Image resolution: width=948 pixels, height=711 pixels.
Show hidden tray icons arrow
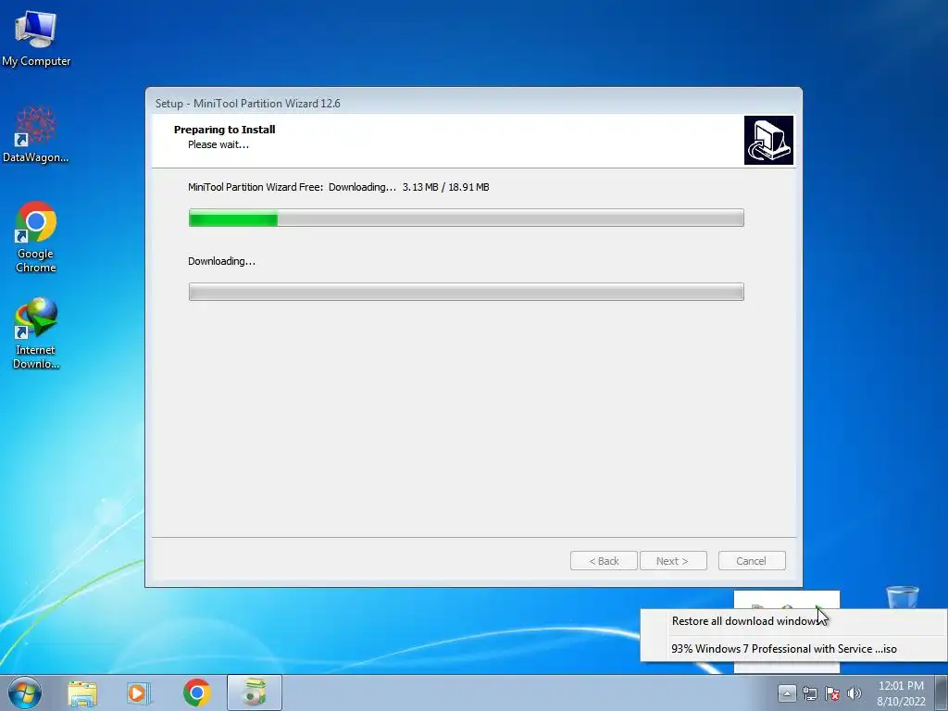point(787,692)
